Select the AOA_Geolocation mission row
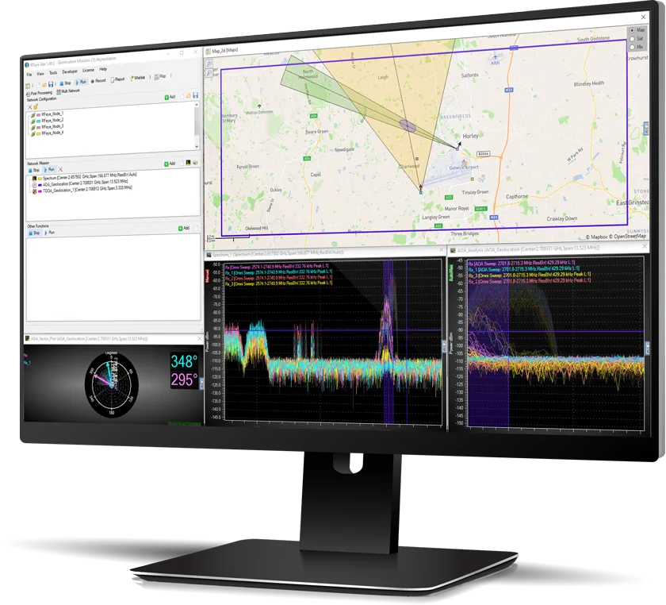The height and width of the screenshot is (605, 666). pos(80,184)
